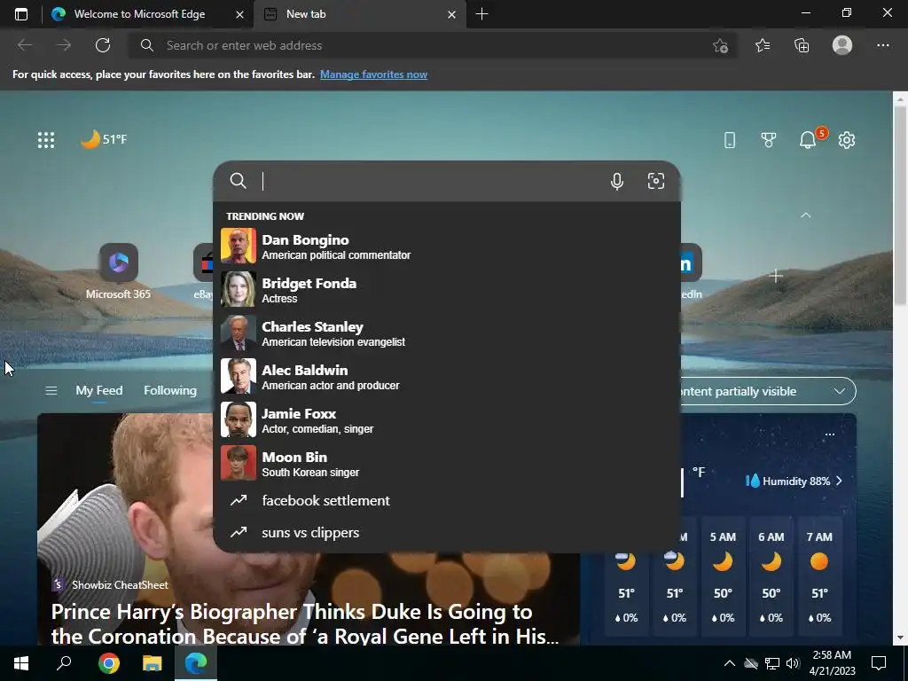
Task: Select trending Jamie Foxx suggestion
Action: click(x=447, y=419)
